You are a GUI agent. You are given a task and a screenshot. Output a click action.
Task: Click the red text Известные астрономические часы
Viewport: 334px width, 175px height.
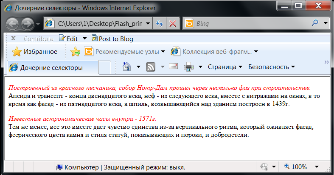82,119
